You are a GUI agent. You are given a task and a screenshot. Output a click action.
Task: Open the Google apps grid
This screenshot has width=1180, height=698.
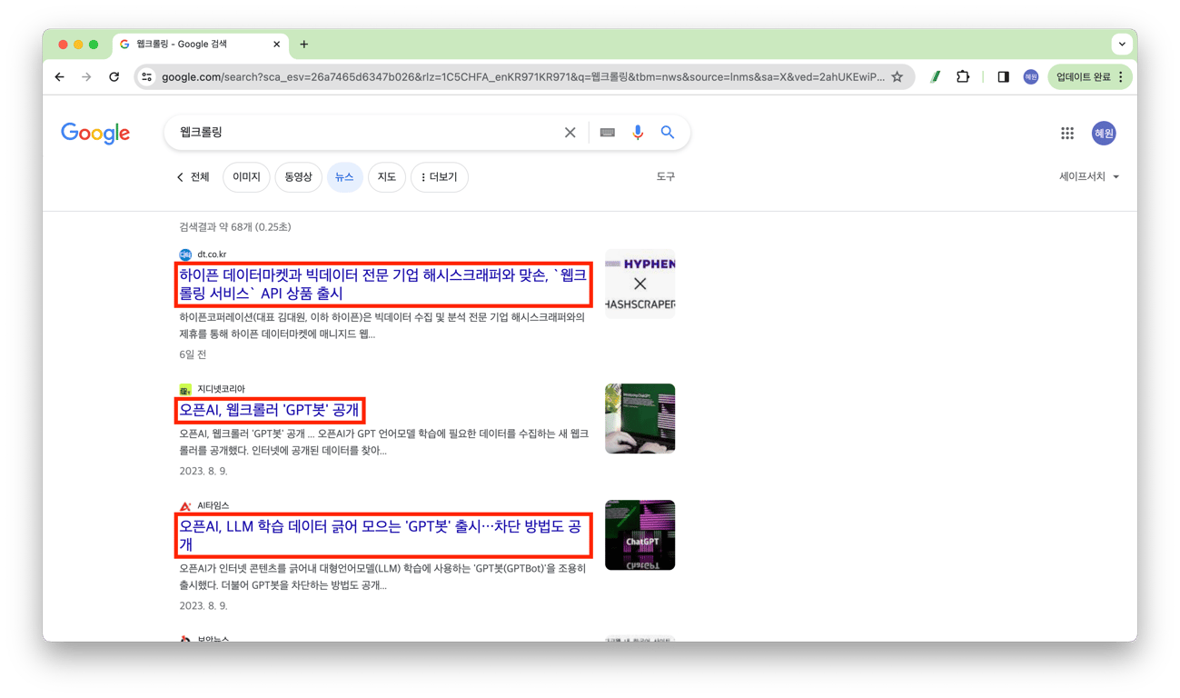1067,134
